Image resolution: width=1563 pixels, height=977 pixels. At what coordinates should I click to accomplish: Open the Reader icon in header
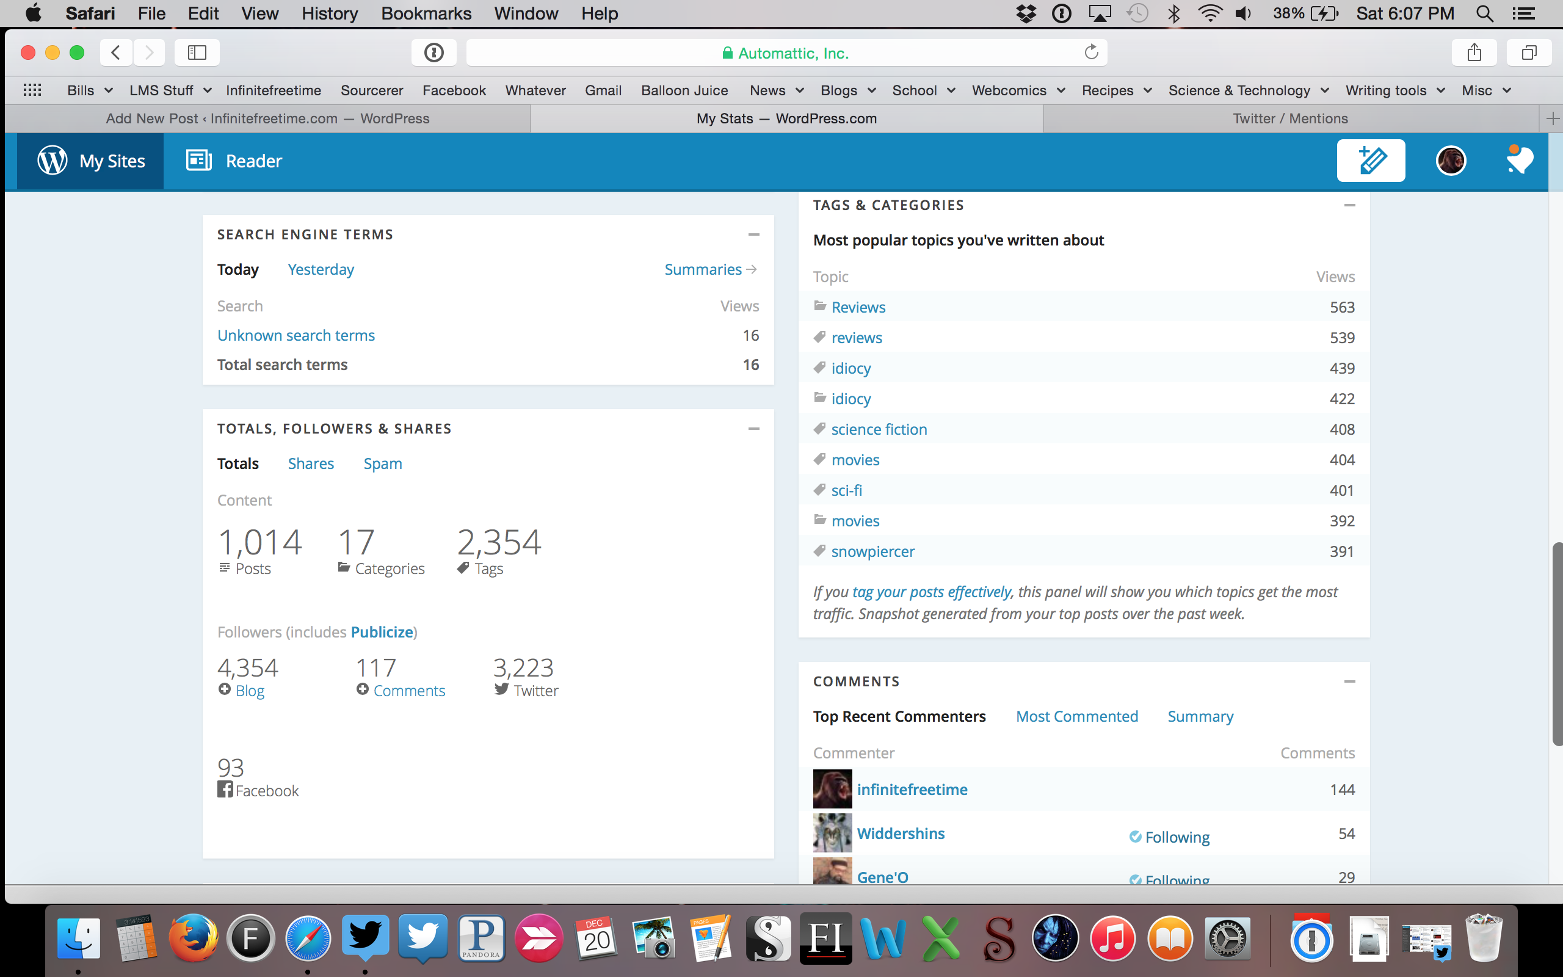point(199,160)
